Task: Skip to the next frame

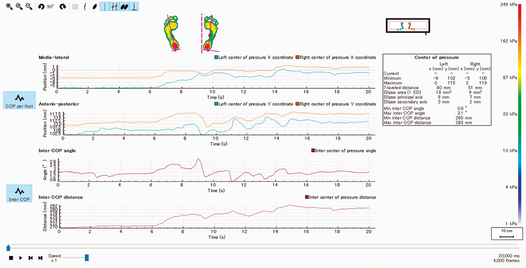Action: click(41, 258)
